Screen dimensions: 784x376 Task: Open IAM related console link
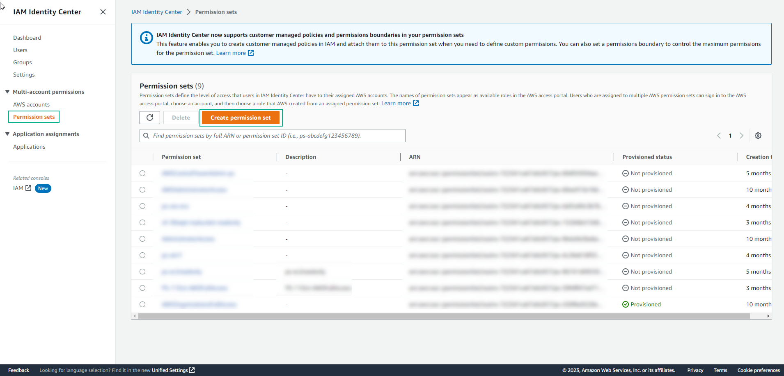coord(18,188)
